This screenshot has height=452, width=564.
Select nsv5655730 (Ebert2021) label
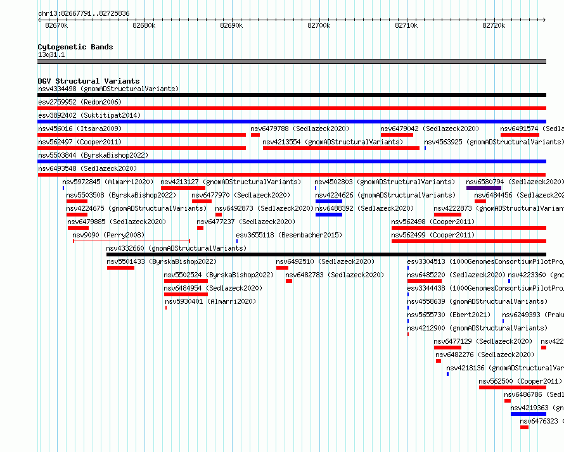449,315
